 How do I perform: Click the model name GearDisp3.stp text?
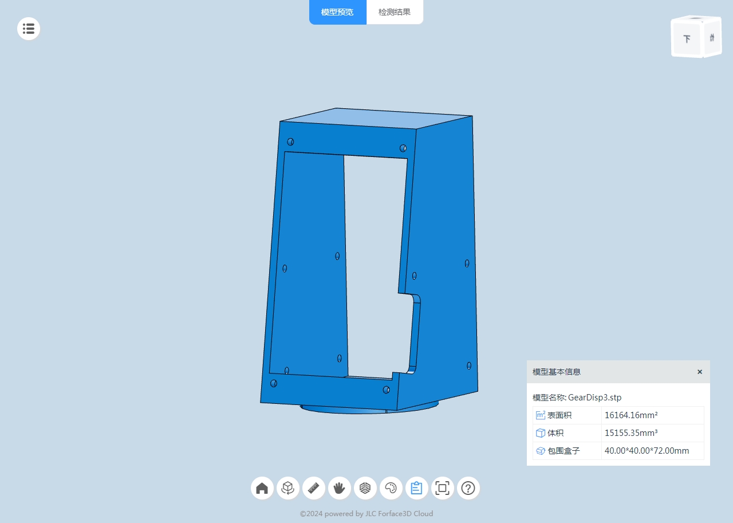point(594,398)
